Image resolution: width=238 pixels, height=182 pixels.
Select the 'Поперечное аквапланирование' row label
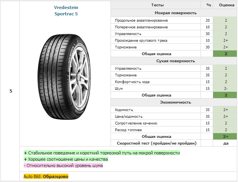(141, 27)
